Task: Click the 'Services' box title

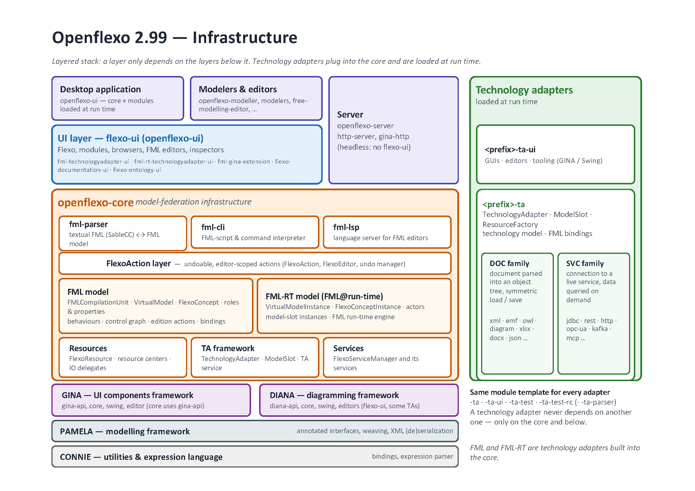Action: click(349, 349)
